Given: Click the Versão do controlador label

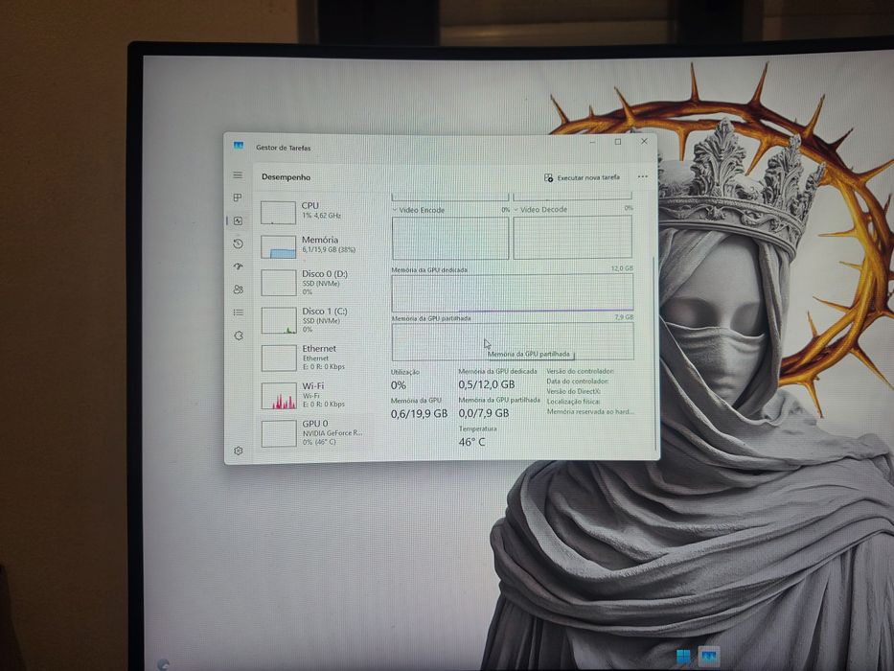Looking at the screenshot, I should [580, 371].
